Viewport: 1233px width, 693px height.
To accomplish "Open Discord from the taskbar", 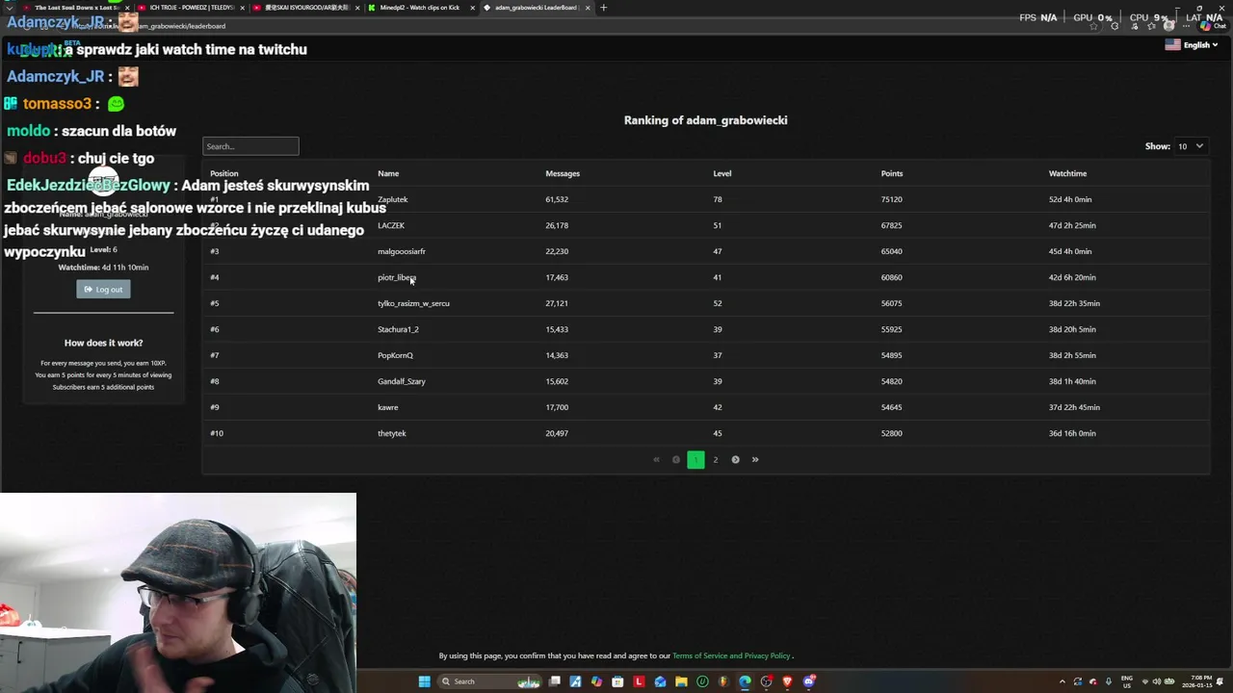I will tap(809, 681).
